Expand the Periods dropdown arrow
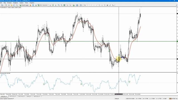178x100 pixels. point(78,5)
